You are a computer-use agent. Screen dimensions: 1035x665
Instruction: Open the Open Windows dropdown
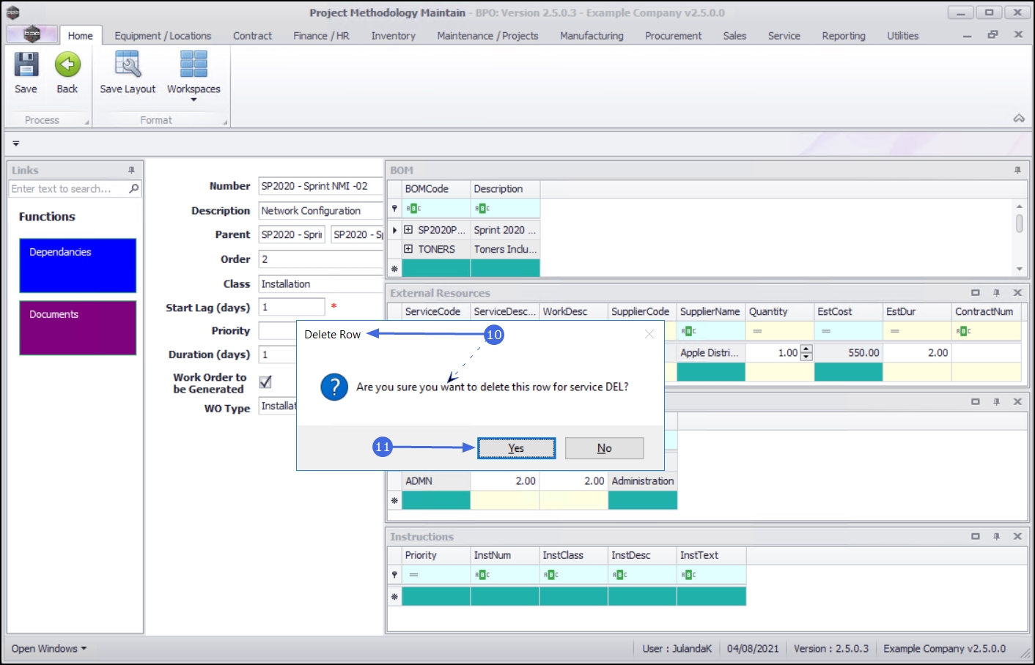(x=48, y=649)
